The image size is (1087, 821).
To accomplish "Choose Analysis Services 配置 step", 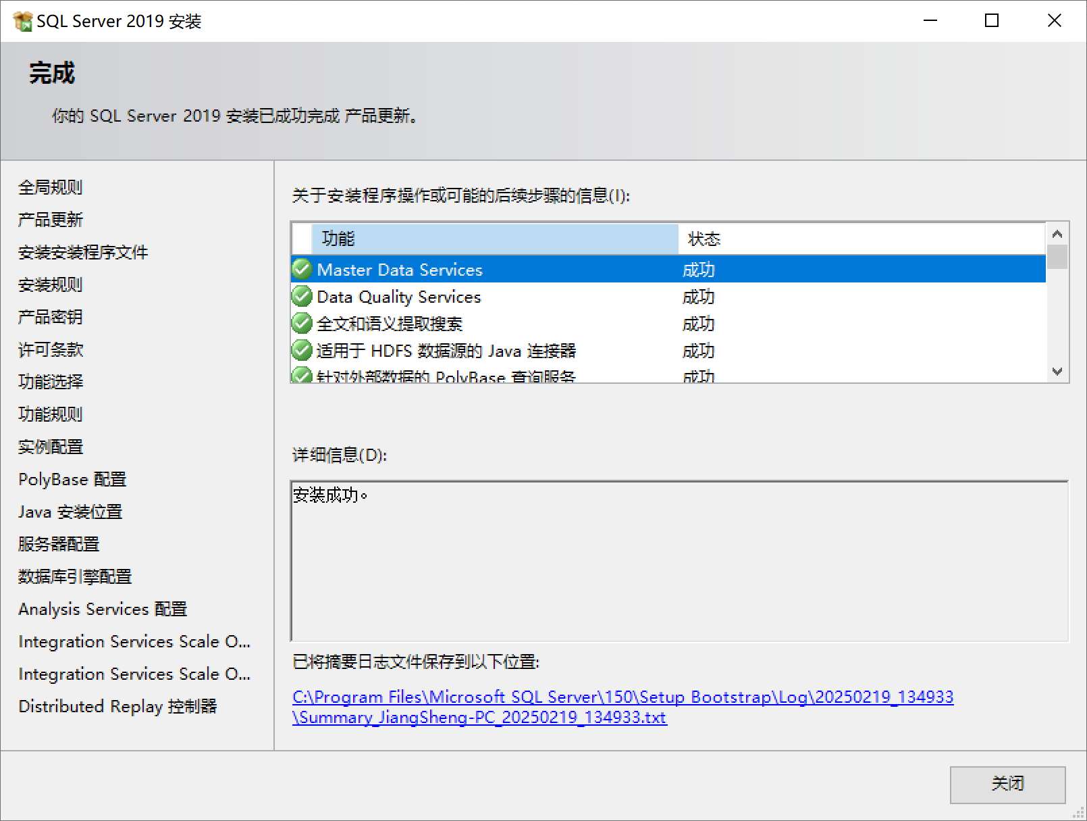I will point(103,609).
